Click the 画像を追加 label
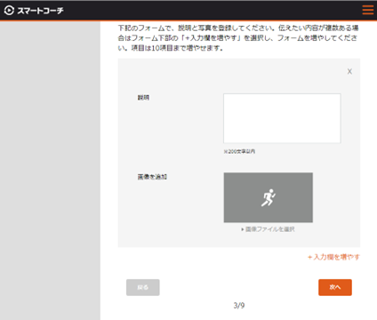Viewport: 377px width, 320px height. pos(152,177)
